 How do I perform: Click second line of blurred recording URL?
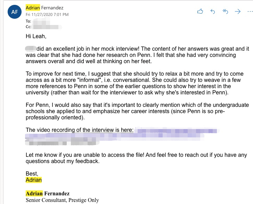[115, 136]
